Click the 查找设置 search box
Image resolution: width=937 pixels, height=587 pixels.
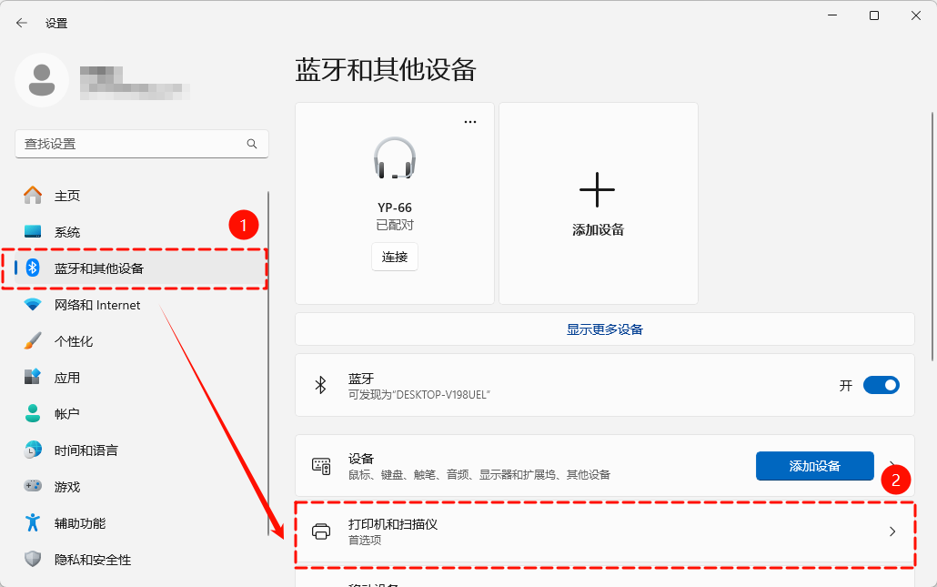click(141, 144)
